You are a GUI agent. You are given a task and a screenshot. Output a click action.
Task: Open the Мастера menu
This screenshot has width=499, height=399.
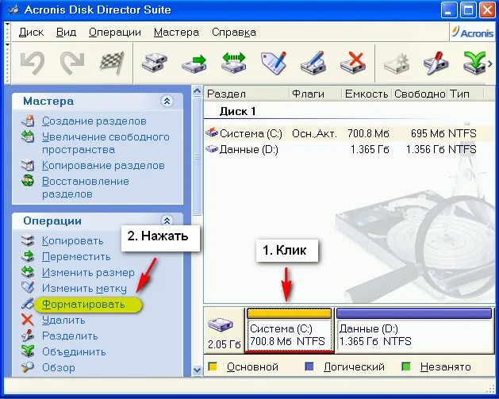point(176,33)
